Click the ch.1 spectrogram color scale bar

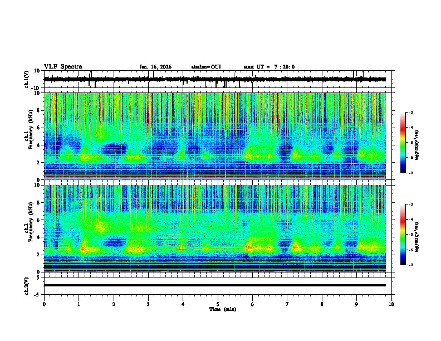pos(403,143)
